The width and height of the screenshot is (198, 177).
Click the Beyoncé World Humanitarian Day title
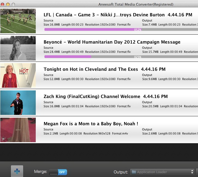(112, 42)
